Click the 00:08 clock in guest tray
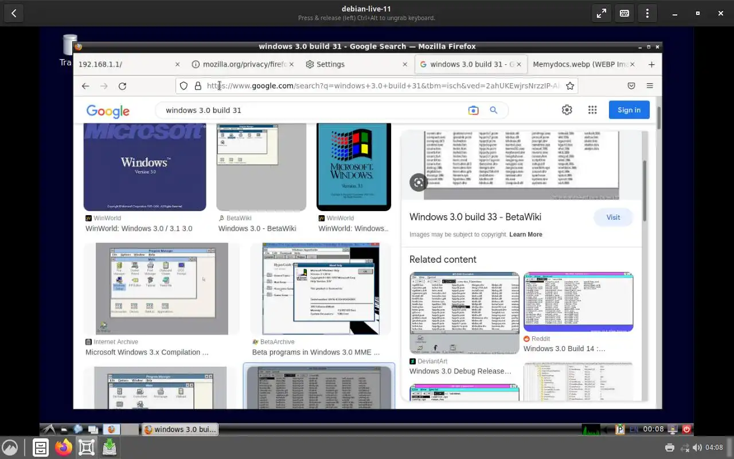Image resolution: width=734 pixels, height=459 pixels. point(653,429)
